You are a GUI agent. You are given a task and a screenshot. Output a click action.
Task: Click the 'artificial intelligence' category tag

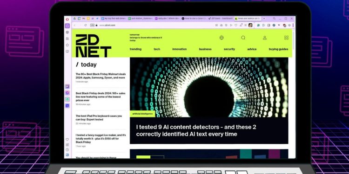point(142,114)
